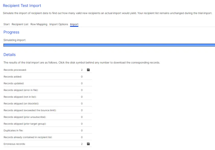Select the Erroneous records count value

(x=82, y=144)
